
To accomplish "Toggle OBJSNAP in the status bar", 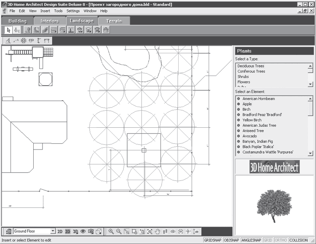I will click(231, 240).
